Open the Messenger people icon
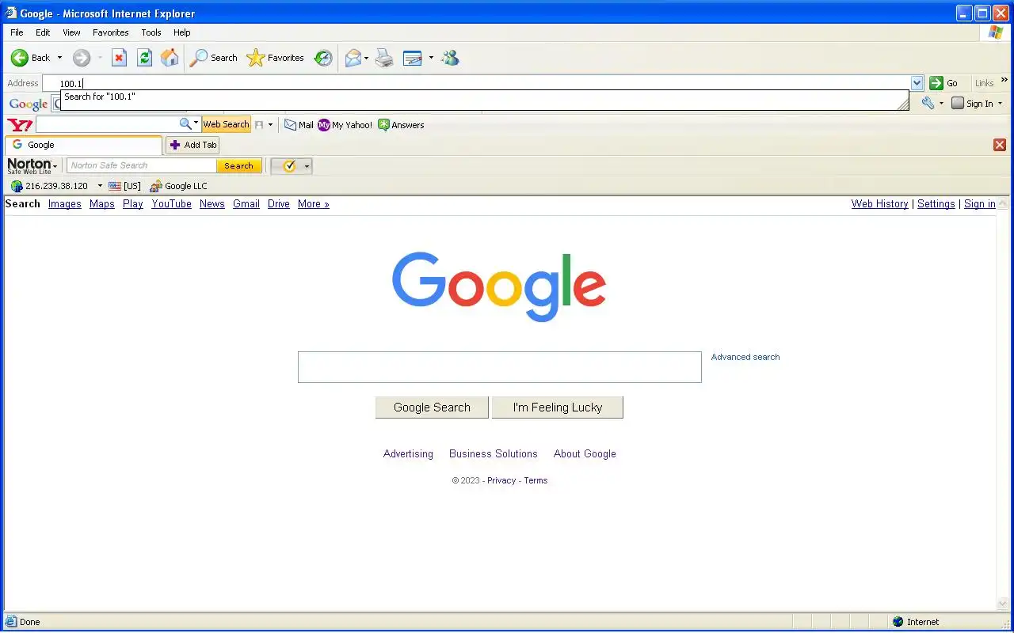1014x633 pixels. (451, 58)
